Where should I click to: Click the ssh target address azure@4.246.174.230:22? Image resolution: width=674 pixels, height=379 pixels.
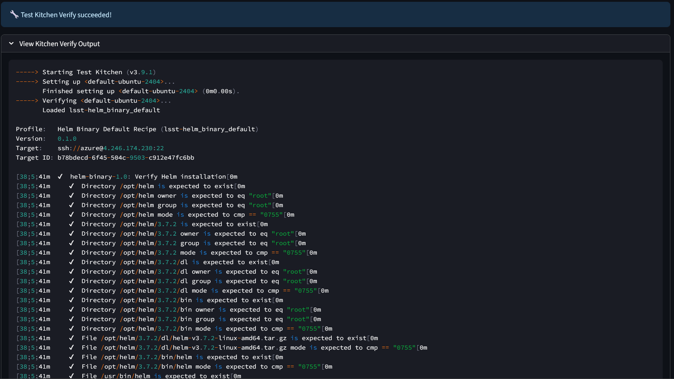tap(110, 148)
